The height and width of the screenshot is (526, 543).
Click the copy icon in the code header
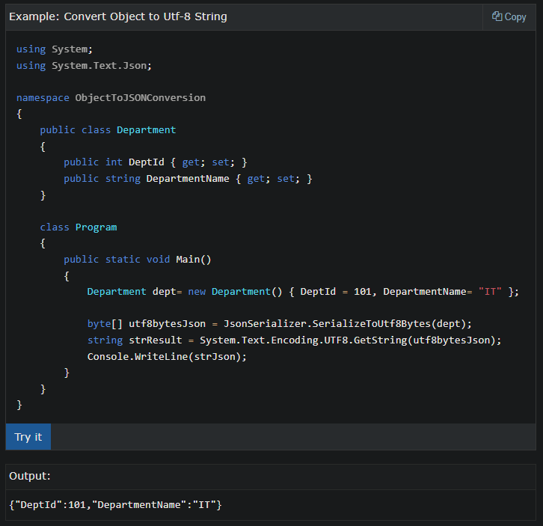click(497, 16)
